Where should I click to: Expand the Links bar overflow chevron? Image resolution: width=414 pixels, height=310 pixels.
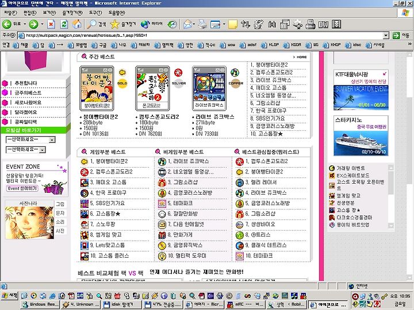[410, 44]
